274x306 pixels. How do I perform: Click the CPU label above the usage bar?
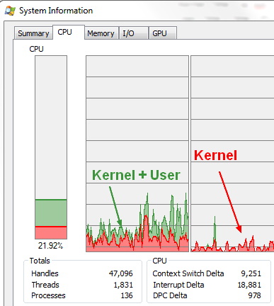pyautogui.click(x=36, y=49)
